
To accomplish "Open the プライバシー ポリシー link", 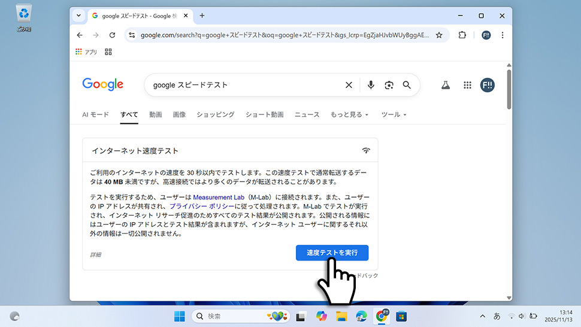I will [x=202, y=206].
